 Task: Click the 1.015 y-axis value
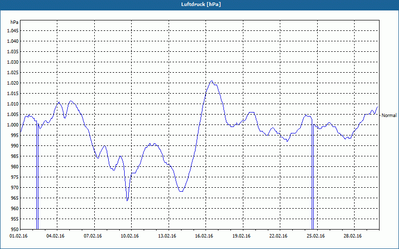tap(12, 94)
